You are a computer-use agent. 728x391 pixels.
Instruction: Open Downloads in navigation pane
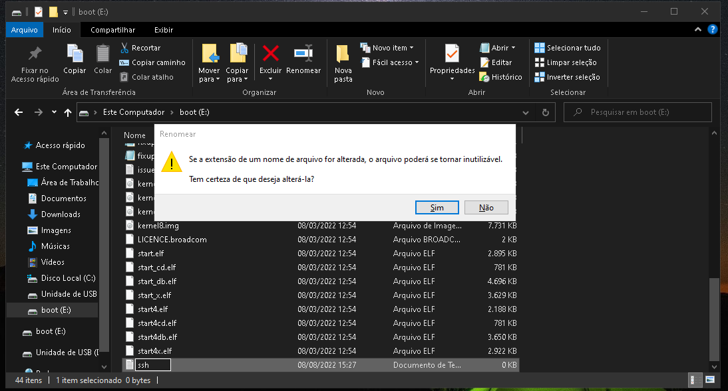pos(61,214)
